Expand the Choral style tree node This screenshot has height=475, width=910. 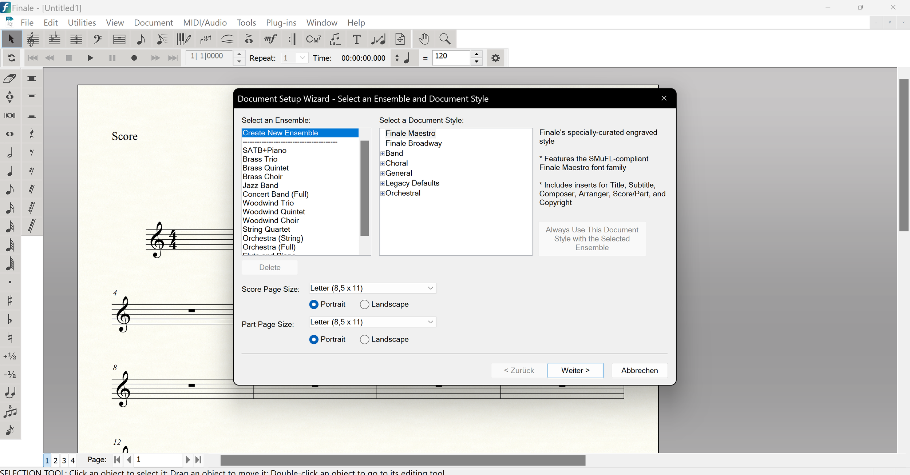(x=383, y=164)
